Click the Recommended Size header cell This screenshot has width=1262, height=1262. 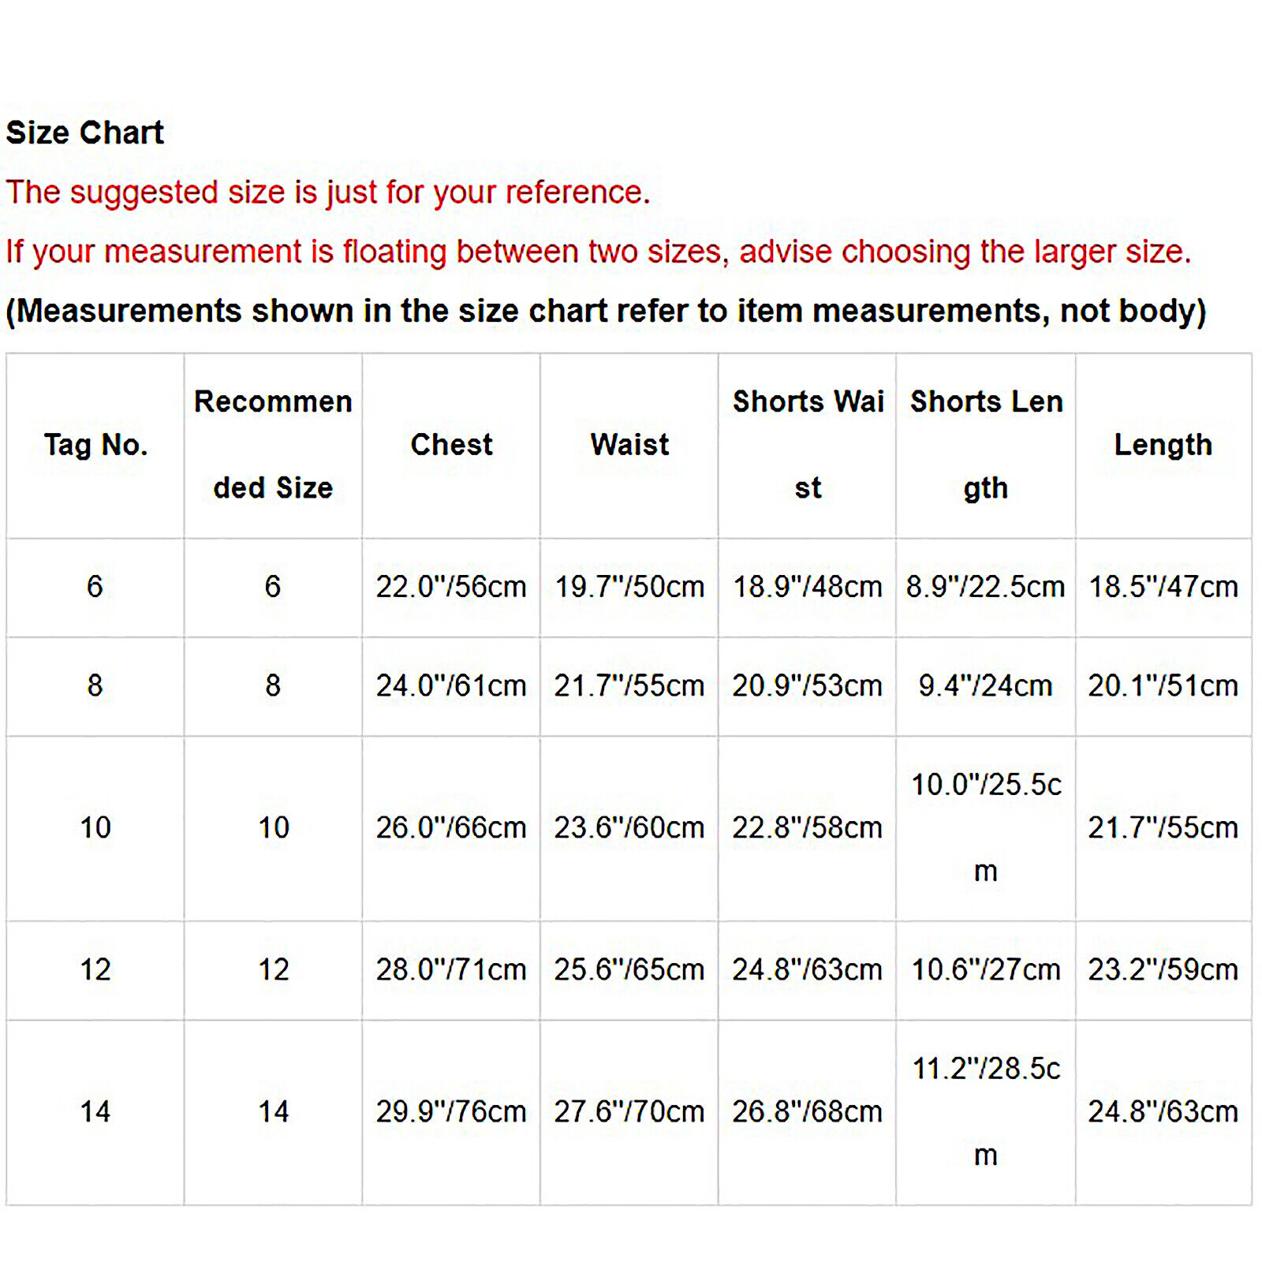(273, 446)
